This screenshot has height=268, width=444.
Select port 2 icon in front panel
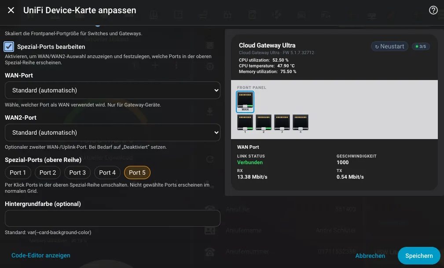[263, 123]
